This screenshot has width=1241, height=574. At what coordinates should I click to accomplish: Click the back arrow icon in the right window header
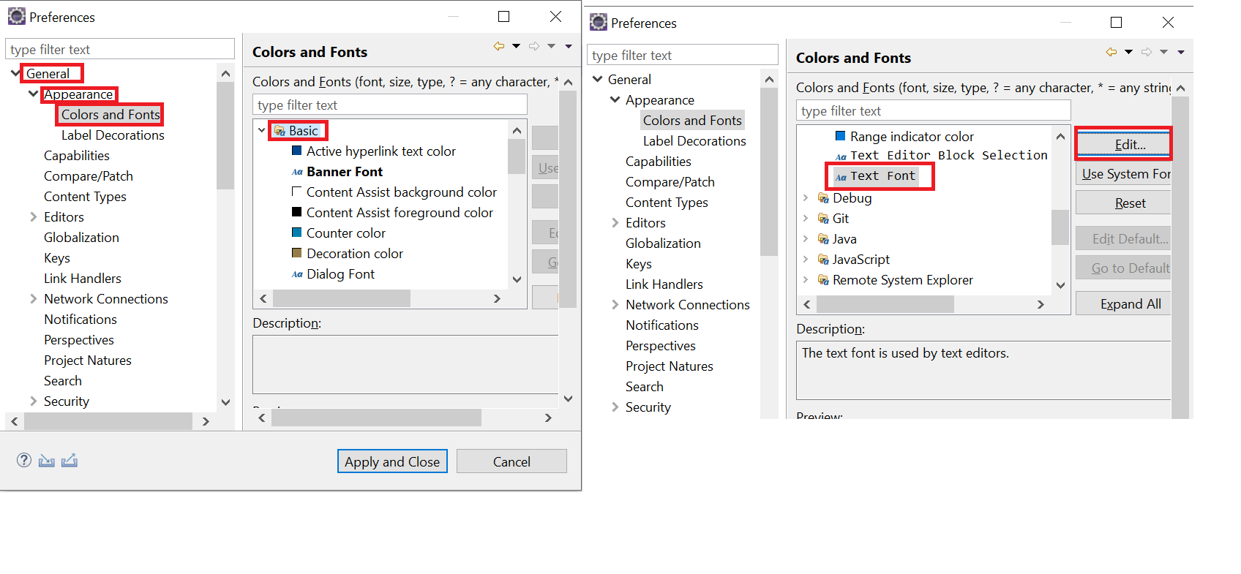point(1111,52)
